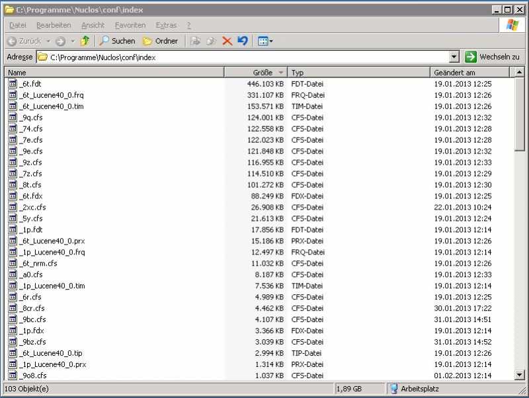Screen dimensions: 529x398
Task: Select the file name _1p_Lucene40_0.tim
Action: point(52,286)
